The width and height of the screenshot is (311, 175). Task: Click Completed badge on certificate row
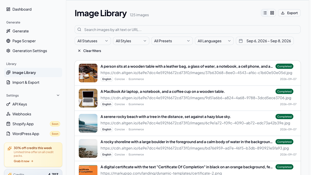(x=284, y=167)
